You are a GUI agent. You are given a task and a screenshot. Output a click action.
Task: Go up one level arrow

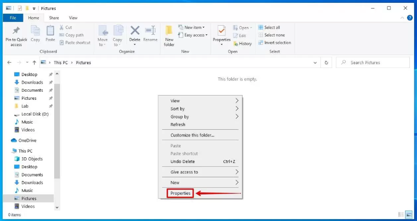pyautogui.click(x=34, y=62)
